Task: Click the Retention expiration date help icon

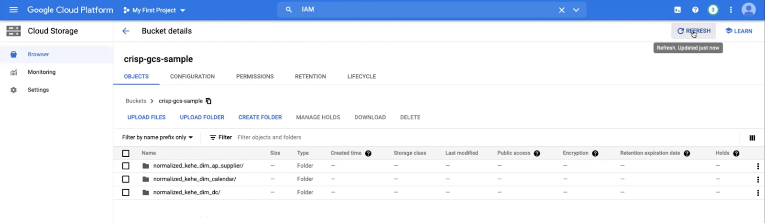Action: click(x=687, y=153)
